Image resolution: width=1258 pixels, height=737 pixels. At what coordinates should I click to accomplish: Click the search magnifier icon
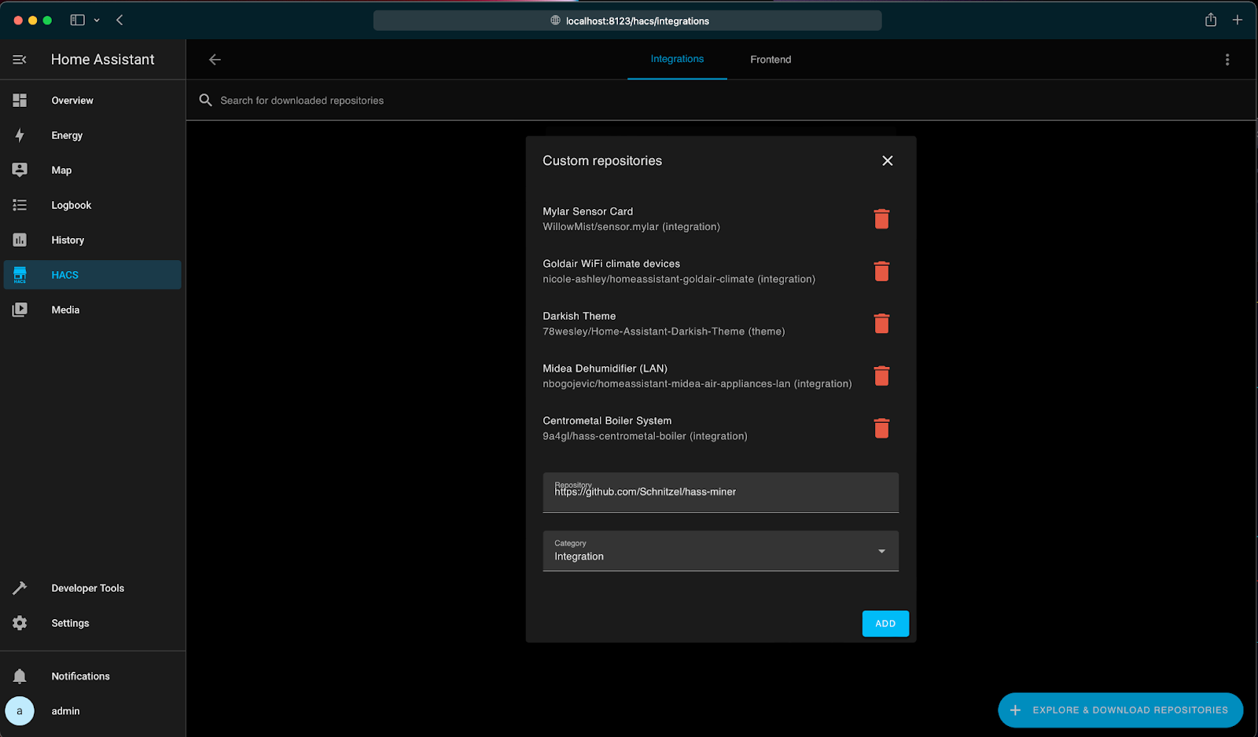click(x=205, y=101)
